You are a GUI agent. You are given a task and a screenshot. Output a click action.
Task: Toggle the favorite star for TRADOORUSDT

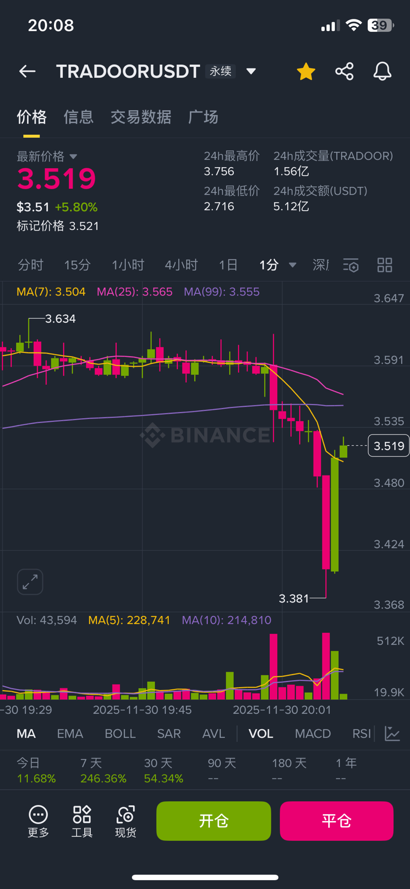(306, 71)
